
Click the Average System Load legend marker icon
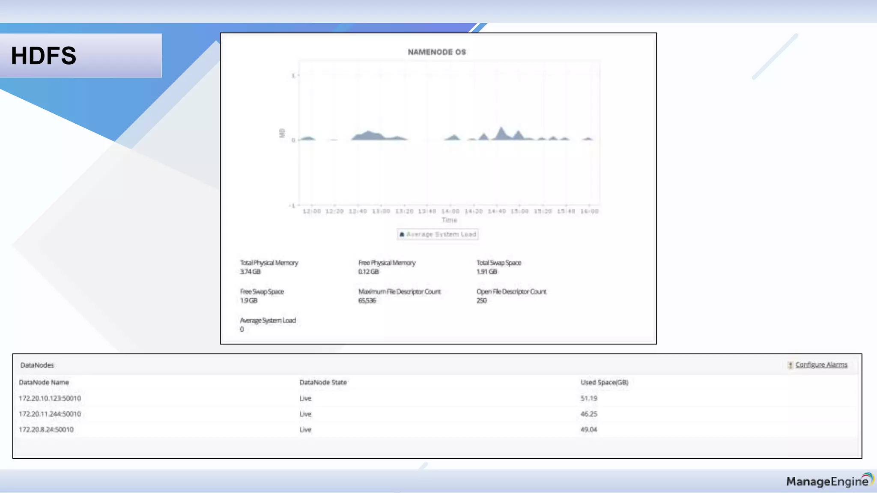(x=402, y=234)
